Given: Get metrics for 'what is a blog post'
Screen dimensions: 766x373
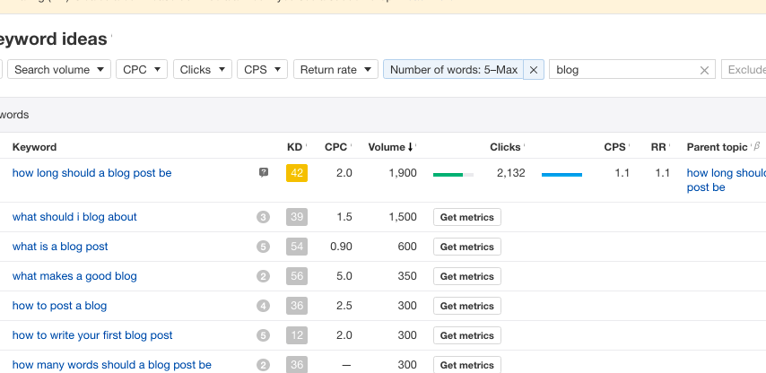Looking at the screenshot, I should [467, 247].
